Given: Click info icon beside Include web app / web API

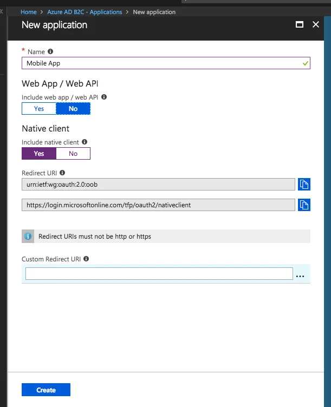Looking at the screenshot, I should (x=104, y=97).
